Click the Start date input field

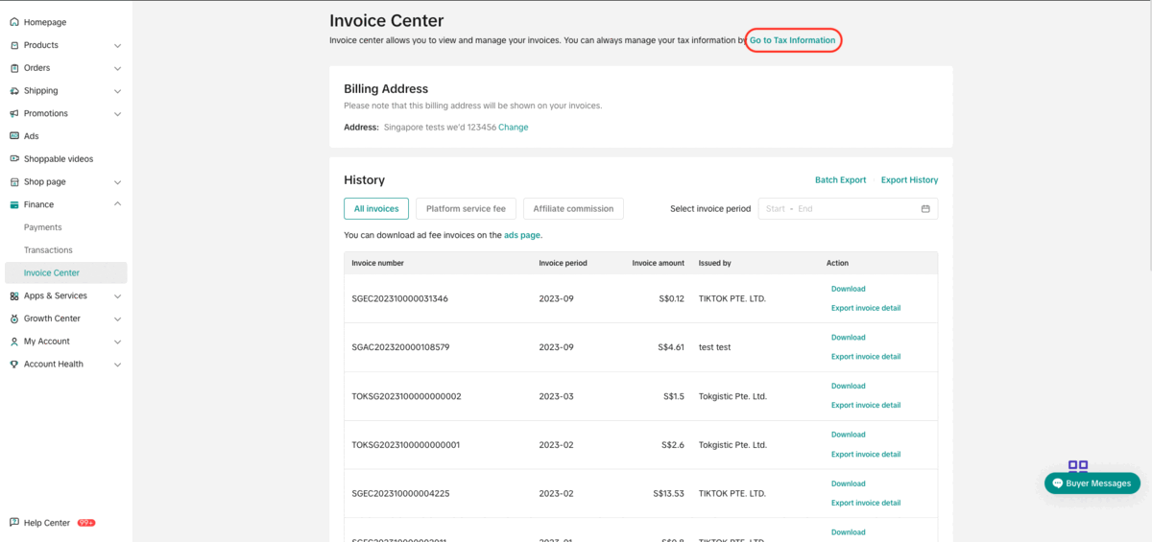pos(776,209)
